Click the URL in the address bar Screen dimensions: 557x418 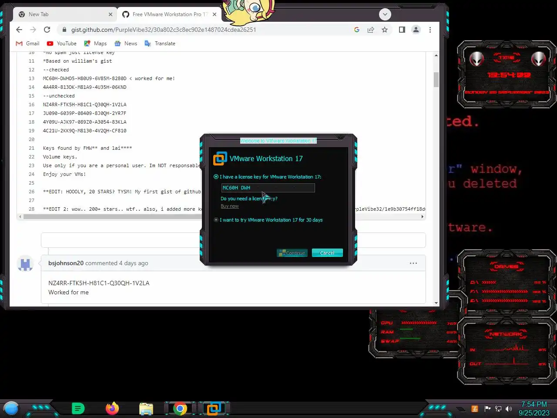click(x=164, y=30)
